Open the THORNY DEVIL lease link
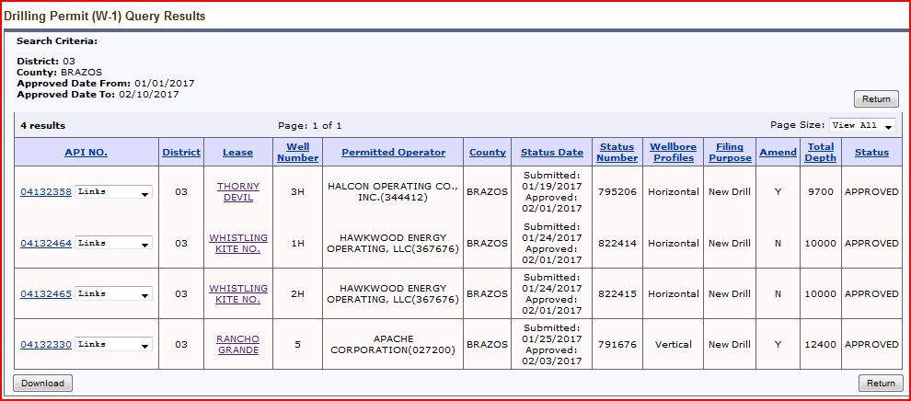Image resolution: width=911 pixels, height=401 pixels. coord(238,192)
